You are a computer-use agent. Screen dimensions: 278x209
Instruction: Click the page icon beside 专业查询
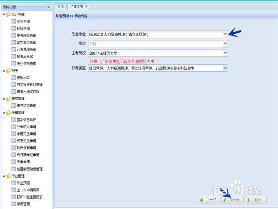(14, 21)
